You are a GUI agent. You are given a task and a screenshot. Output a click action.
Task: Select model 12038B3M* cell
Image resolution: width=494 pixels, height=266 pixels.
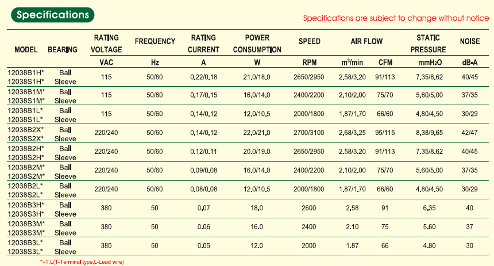tap(27, 223)
